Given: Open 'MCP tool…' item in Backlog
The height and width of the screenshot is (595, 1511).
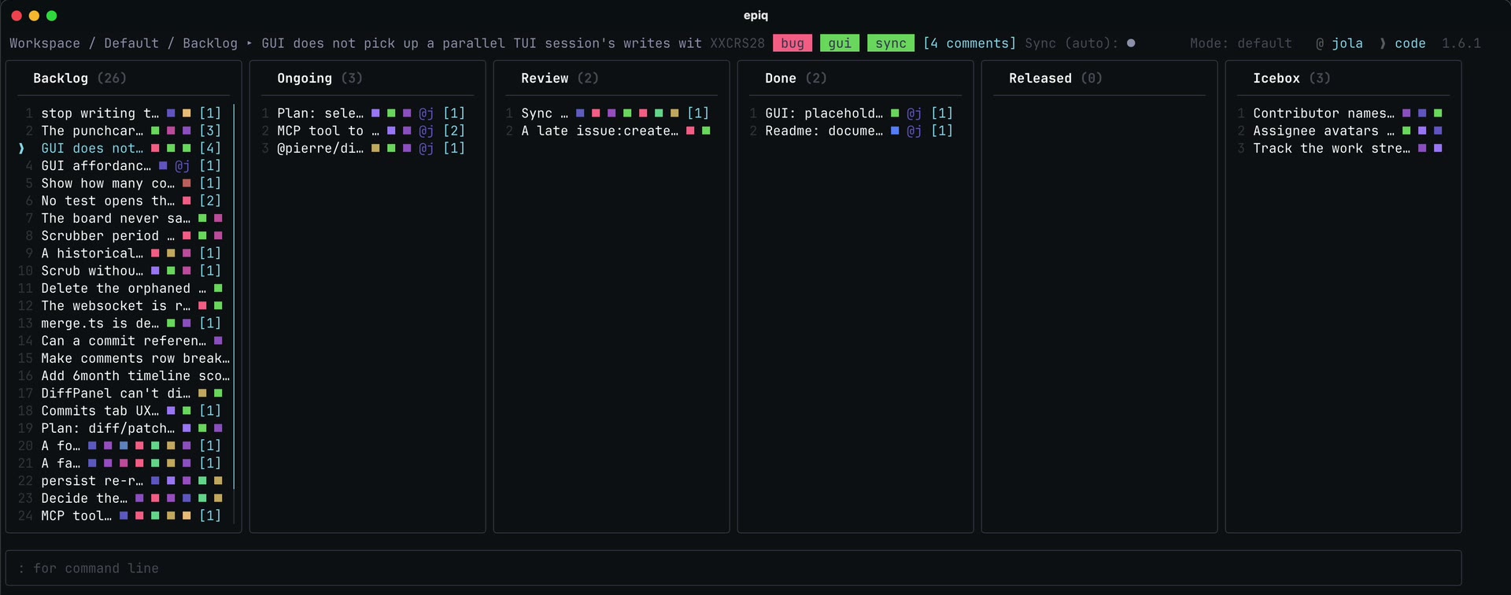Looking at the screenshot, I should (x=124, y=516).
